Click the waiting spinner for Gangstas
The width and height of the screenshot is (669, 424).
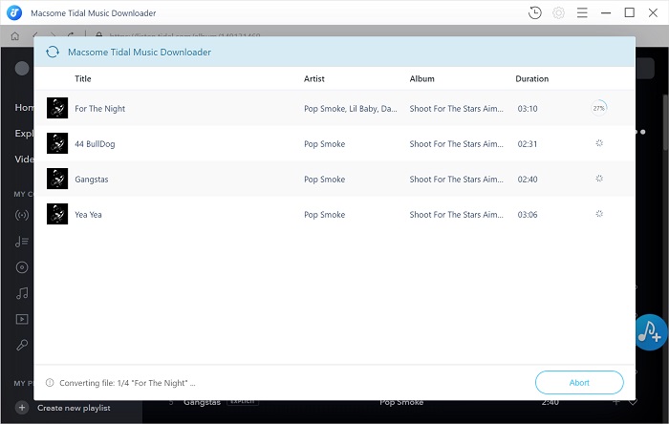(599, 179)
